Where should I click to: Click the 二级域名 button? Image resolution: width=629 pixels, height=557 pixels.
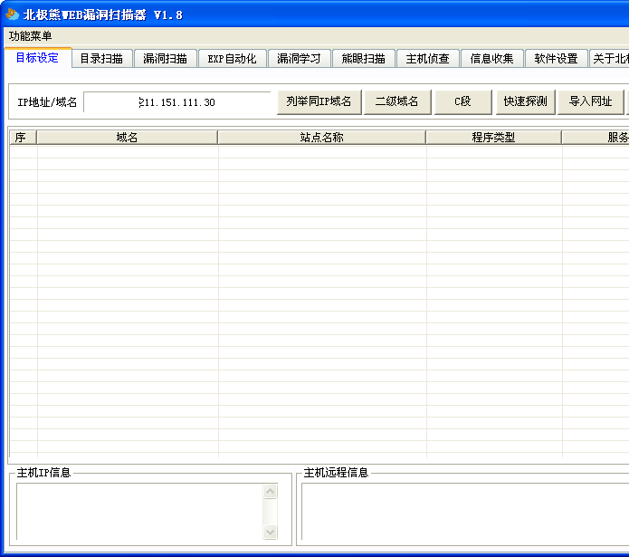397,102
